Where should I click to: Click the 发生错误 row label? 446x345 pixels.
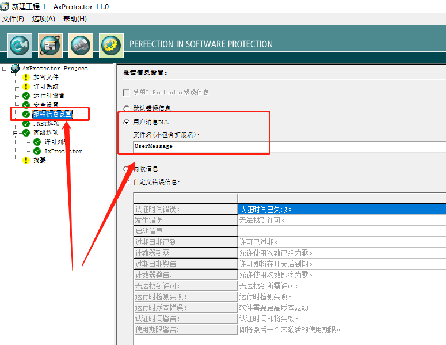pos(186,220)
